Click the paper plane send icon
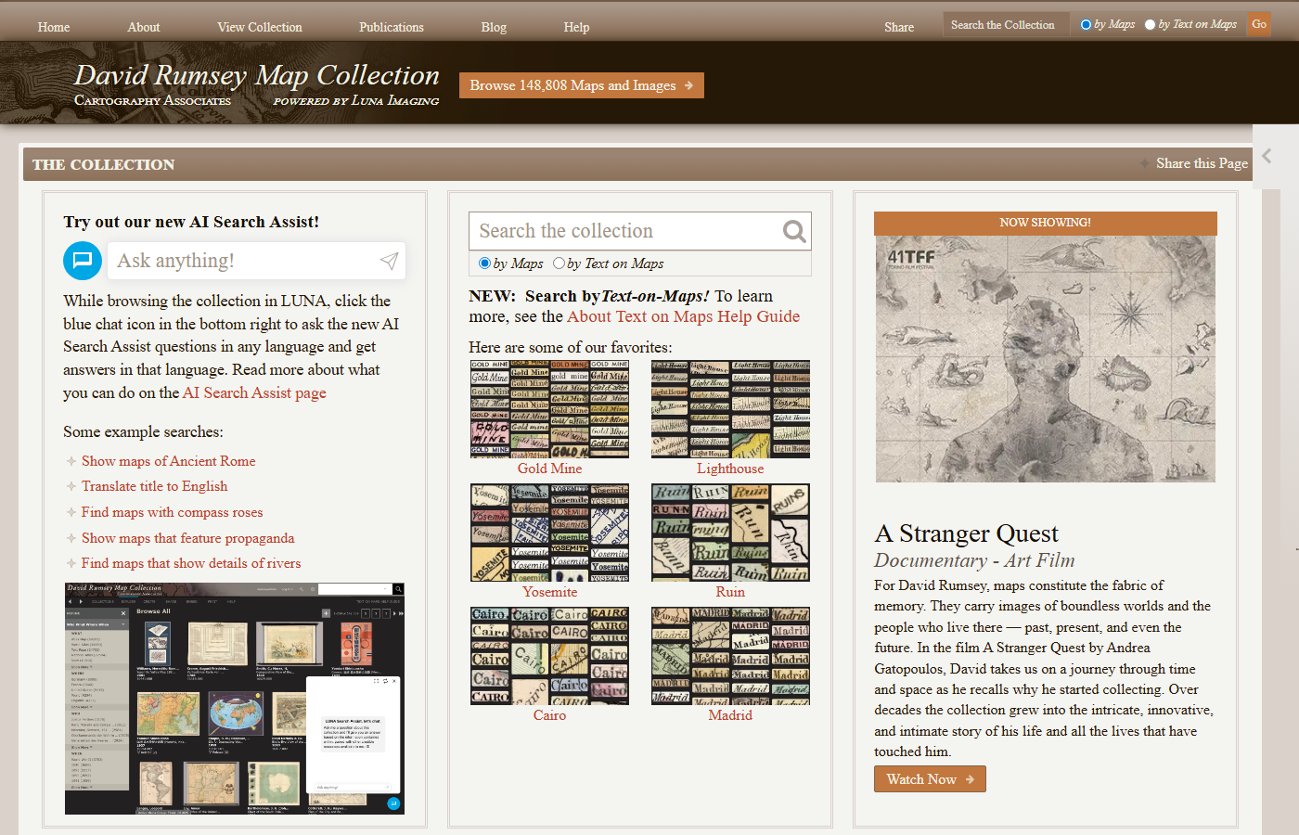Viewport: 1299px width, 835px height. pos(389,262)
